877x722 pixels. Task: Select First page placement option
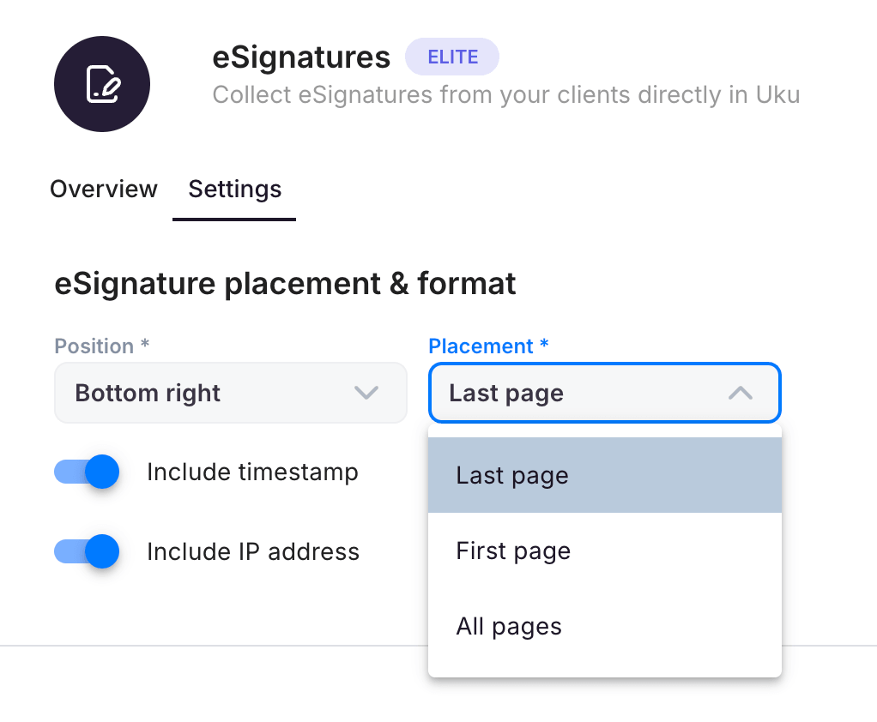coord(605,551)
